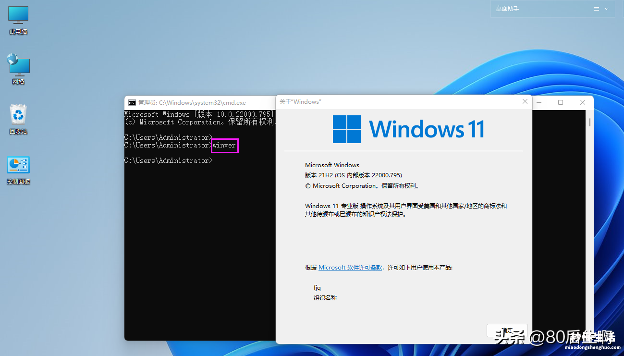Click the 管理员: C:\Windows\system32\cmd.exe title
This screenshot has width=624, height=356.
[192, 102]
